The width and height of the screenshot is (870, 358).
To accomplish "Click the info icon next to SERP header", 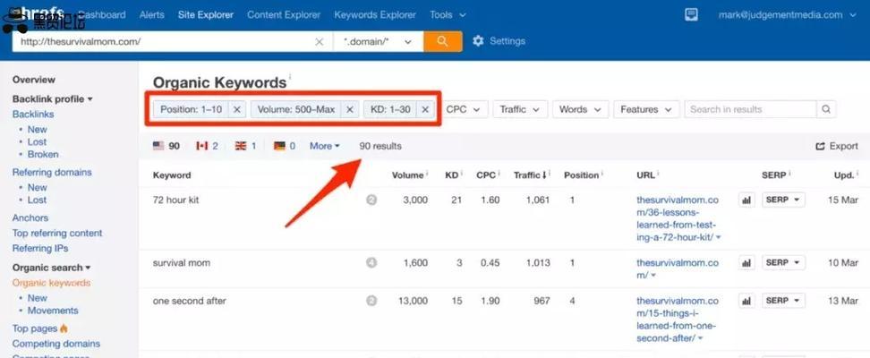I will pyautogui.click(x=789, y=173).
